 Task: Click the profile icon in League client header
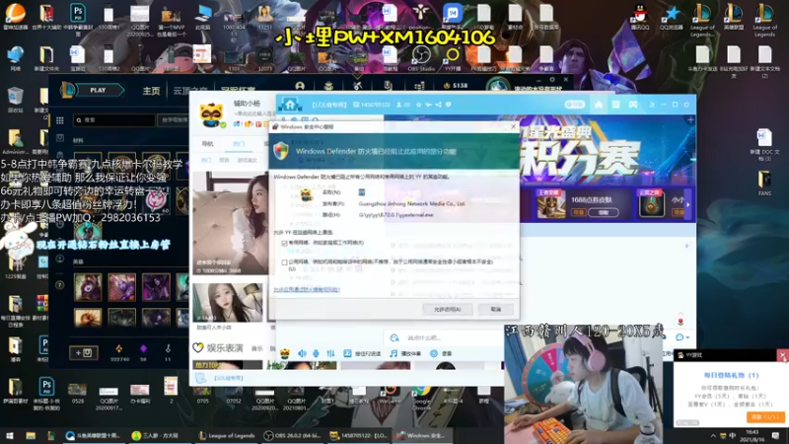coord(300,86)
